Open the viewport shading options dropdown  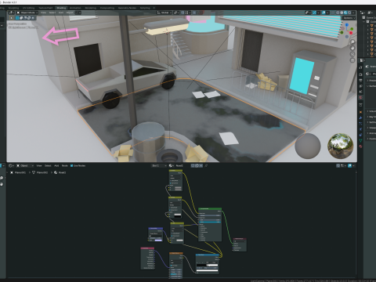click(353, 13)
